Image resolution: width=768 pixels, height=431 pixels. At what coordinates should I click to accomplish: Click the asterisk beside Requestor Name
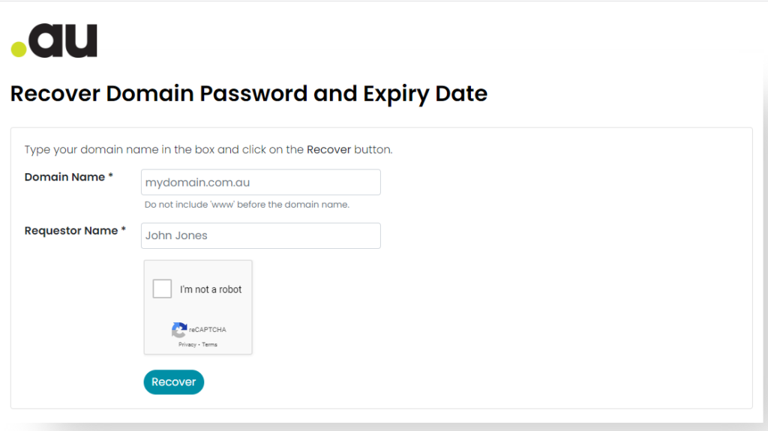(124, 229)
